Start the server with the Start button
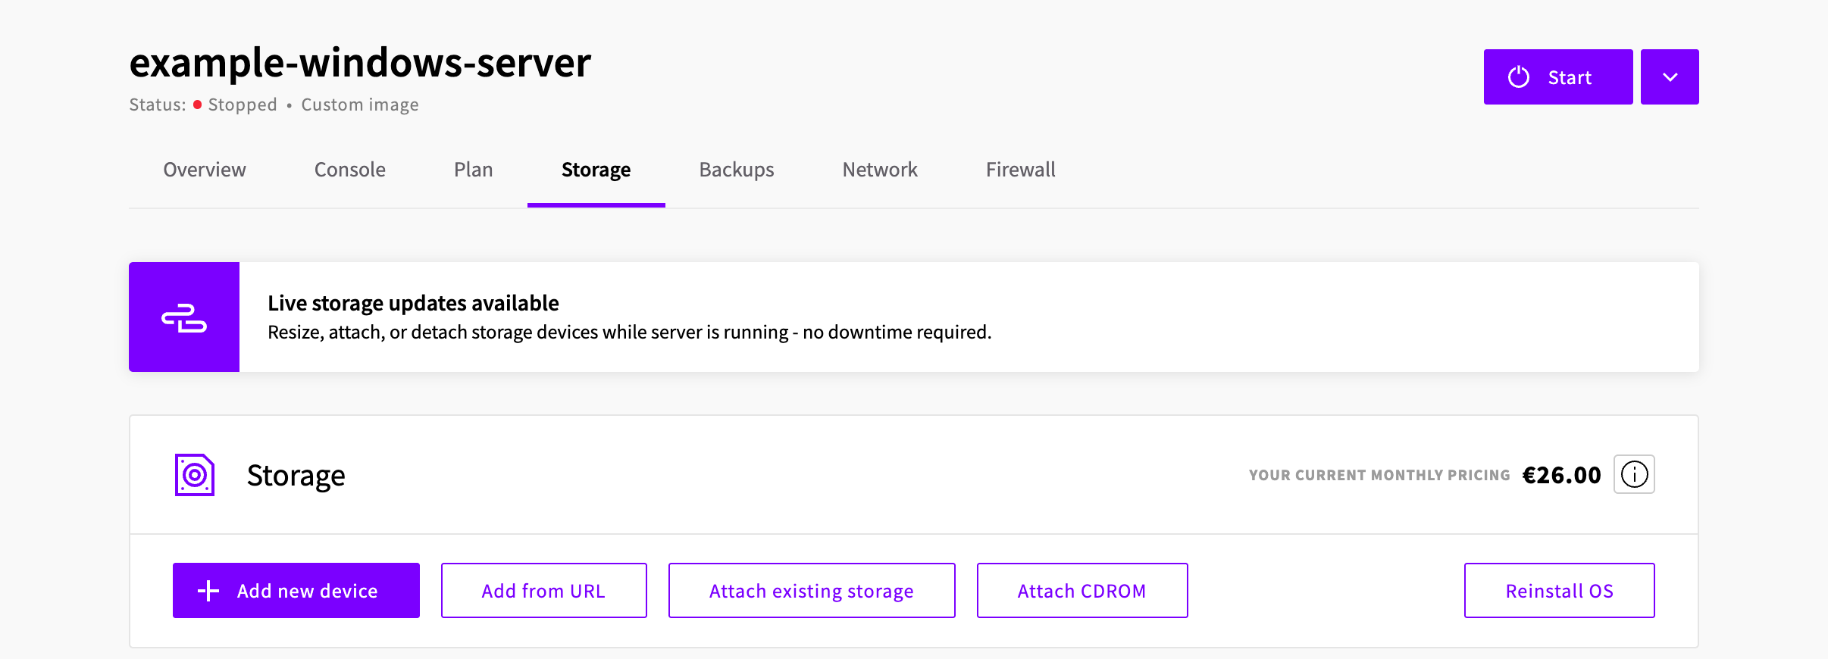The image size is (1828, 659). (1558, 77)
